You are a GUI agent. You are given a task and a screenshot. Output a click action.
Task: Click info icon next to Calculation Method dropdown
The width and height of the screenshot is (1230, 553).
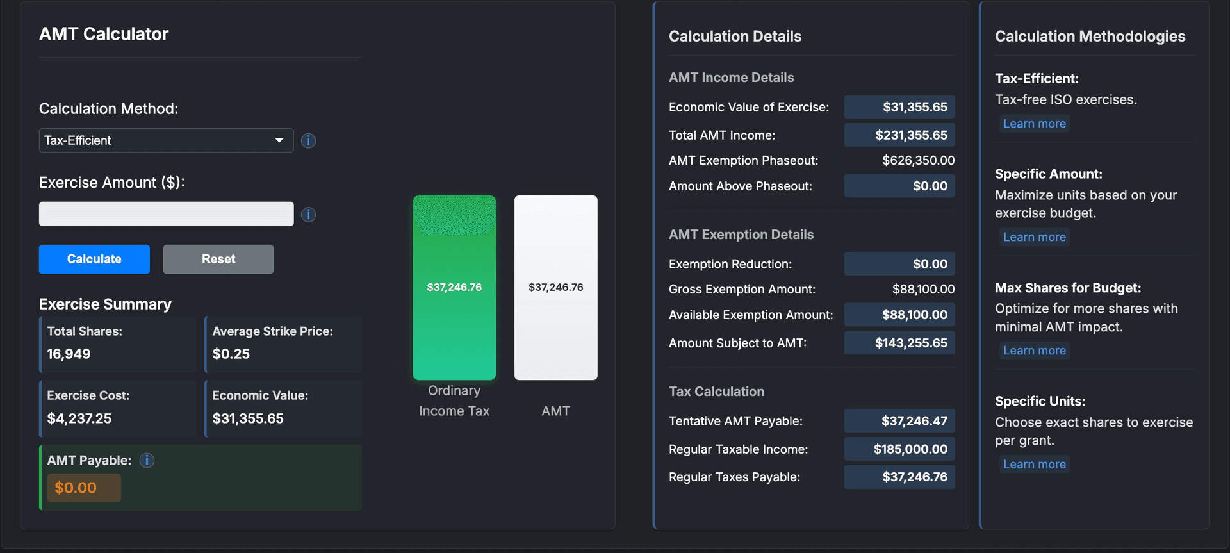[308, 140]
